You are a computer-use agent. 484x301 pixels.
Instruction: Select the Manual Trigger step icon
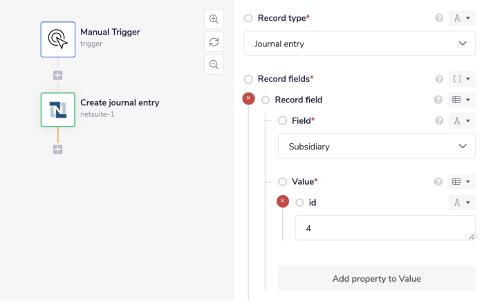coord(58,39)
